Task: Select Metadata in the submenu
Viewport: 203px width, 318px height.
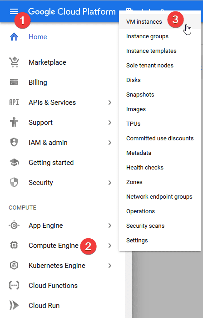Action: coord(160,153)
